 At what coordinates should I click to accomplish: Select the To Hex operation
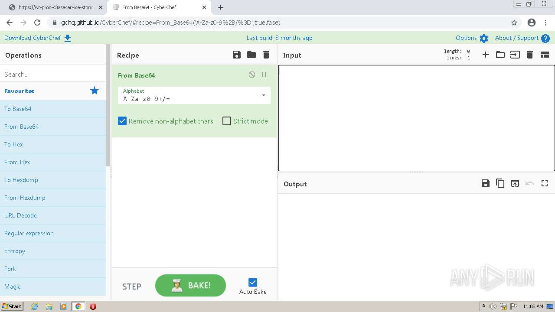pos(53,144)
